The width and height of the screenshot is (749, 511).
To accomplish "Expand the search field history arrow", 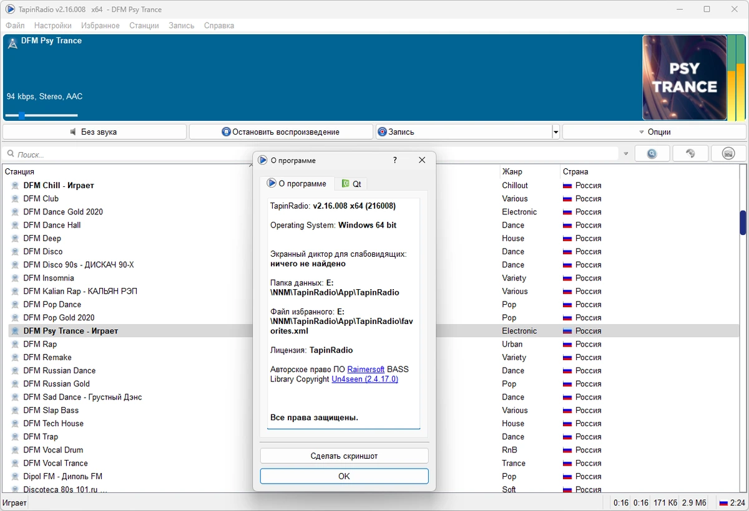I will (625, 154).
